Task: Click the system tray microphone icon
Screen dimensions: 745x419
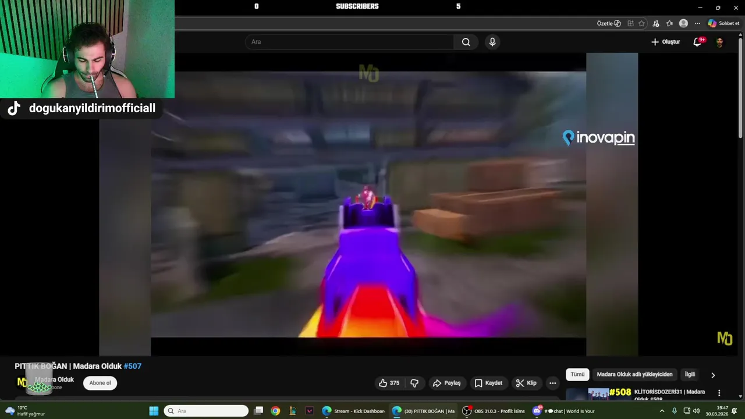Action: pos(675,411)
